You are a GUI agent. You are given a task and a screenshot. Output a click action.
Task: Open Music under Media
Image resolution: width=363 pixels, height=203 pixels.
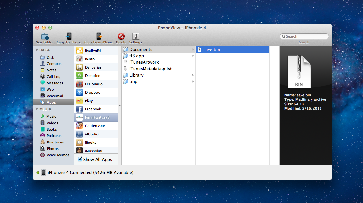53,116
